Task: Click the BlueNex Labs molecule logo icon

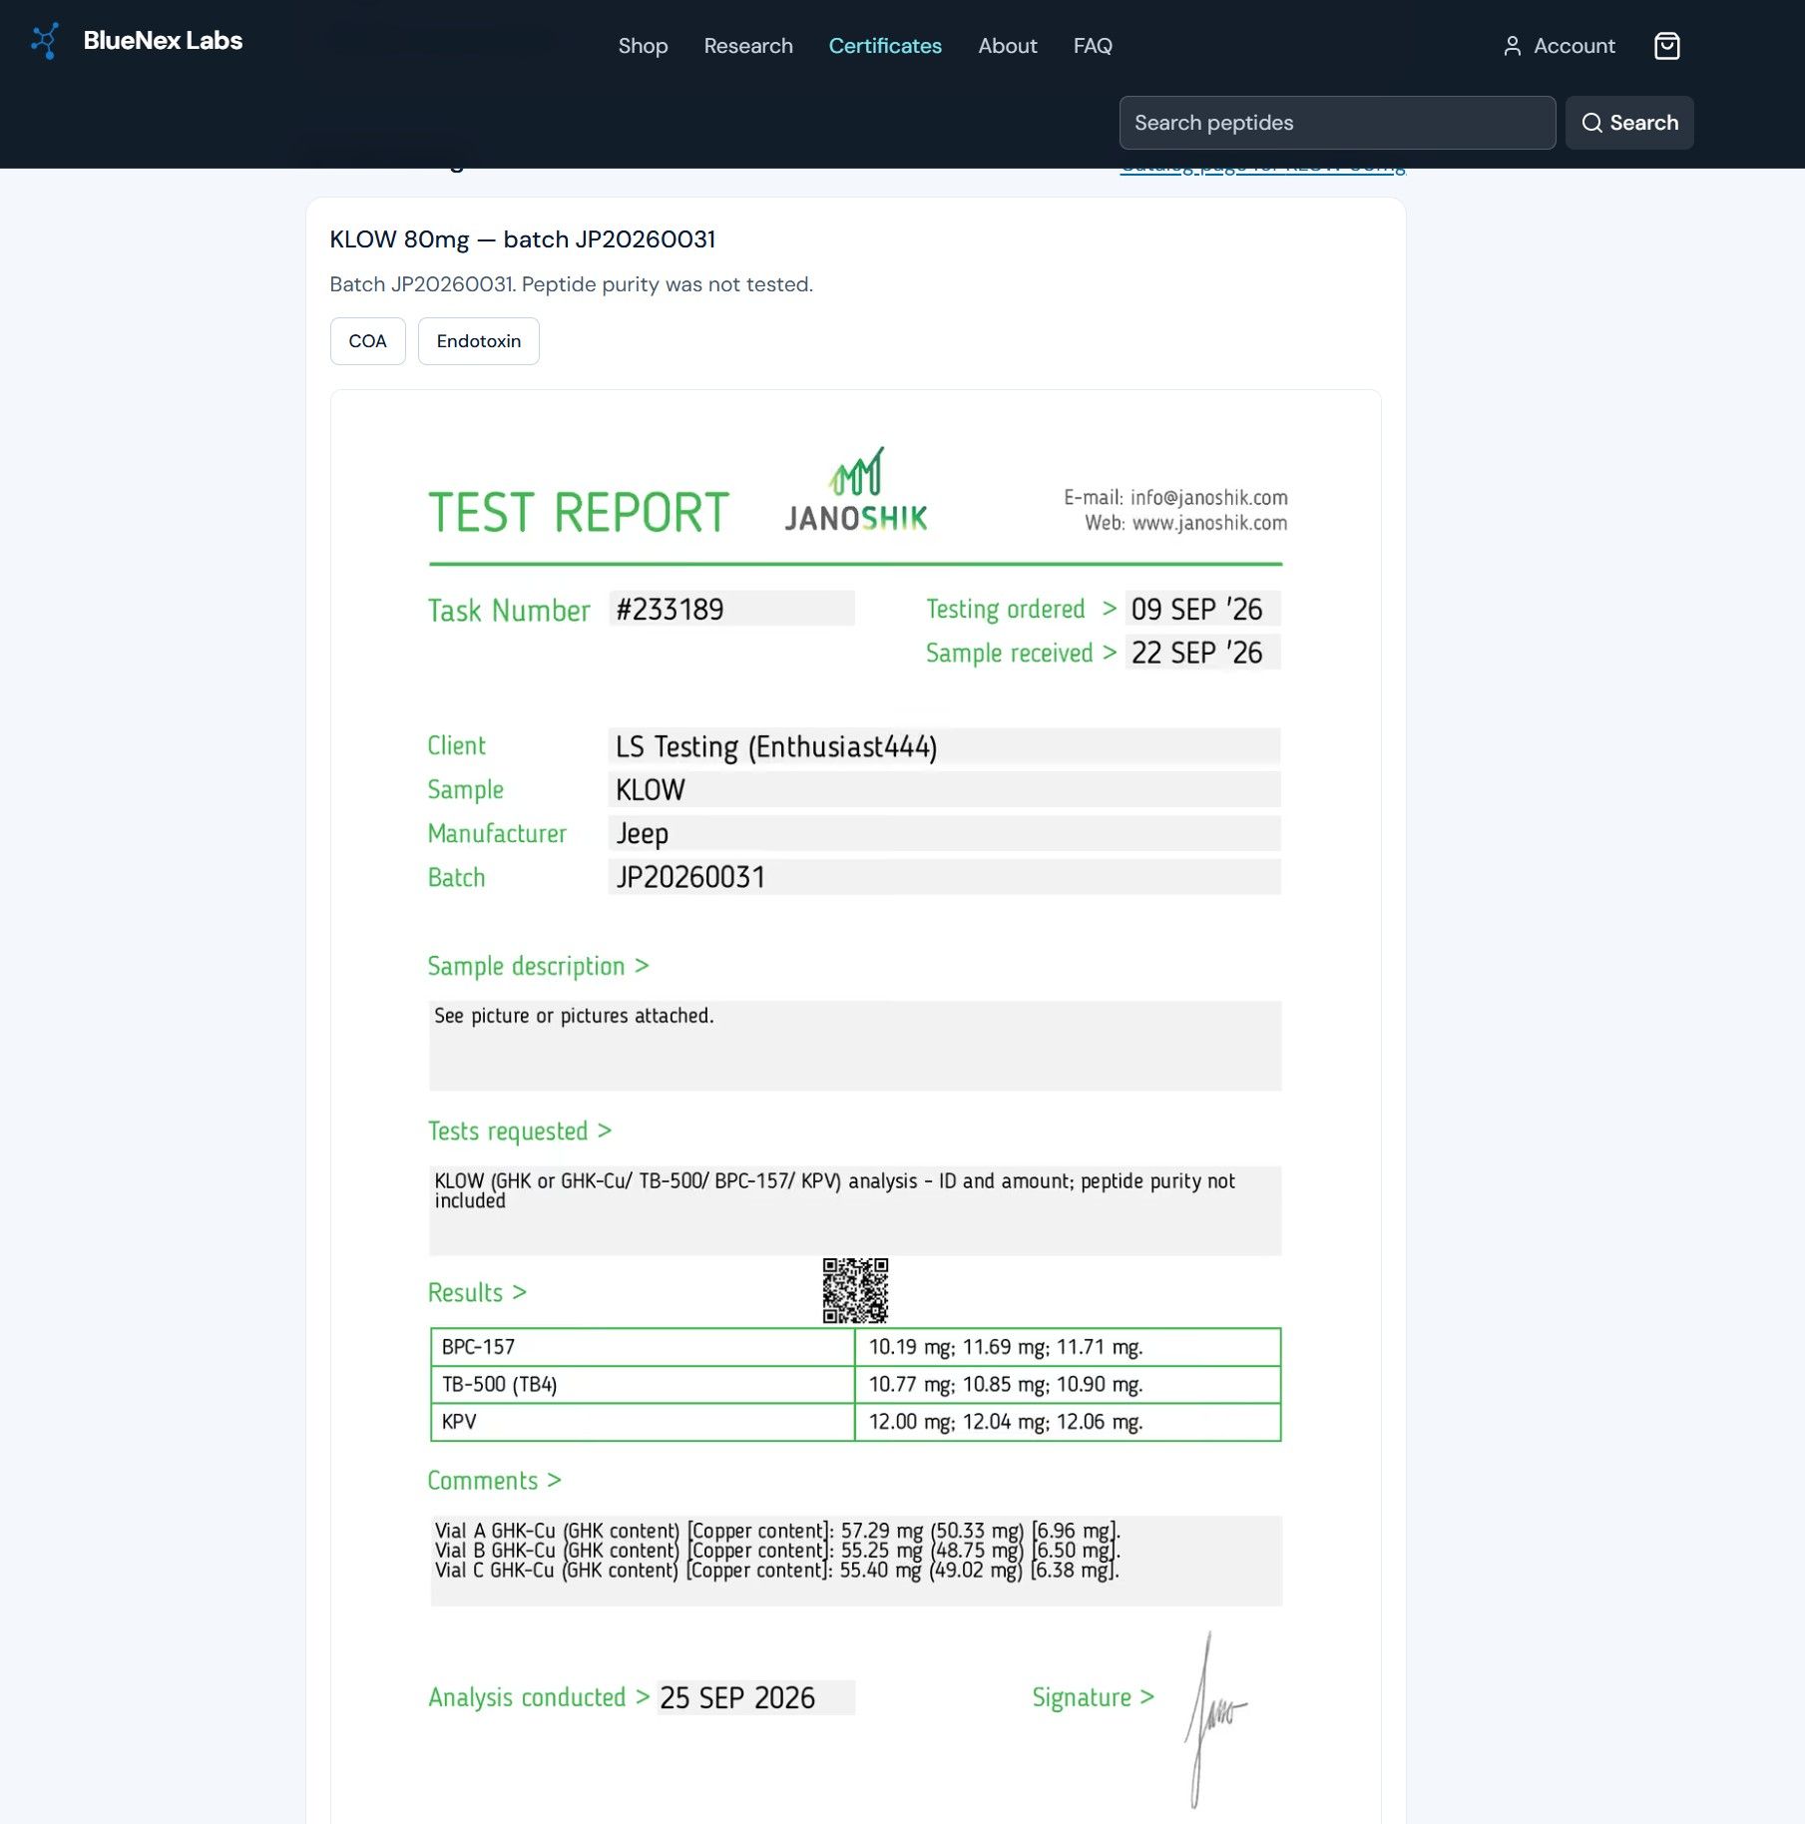Action: 45,41
